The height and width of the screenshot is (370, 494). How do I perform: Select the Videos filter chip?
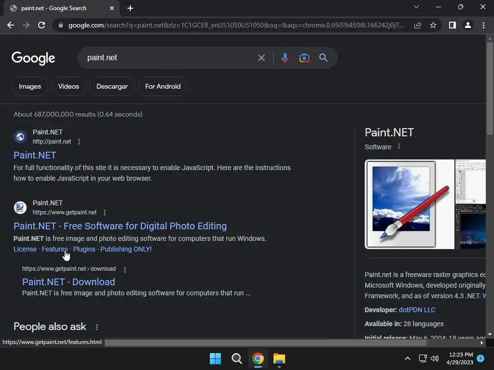click(69, 86)
